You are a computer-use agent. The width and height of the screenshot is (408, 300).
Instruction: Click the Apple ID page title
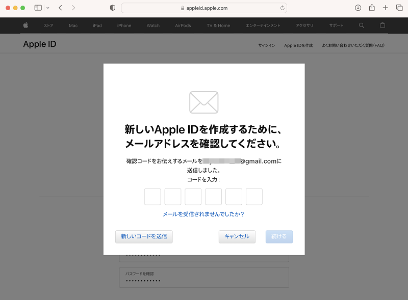[x=40, y=44]
